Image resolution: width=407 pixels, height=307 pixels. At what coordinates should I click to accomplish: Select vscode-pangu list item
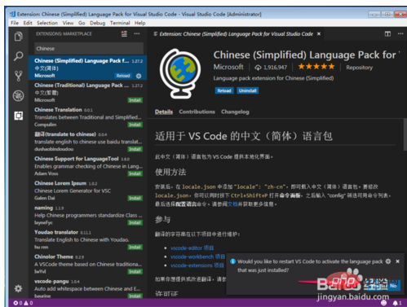pyautogui.click(x=87, y=288)
